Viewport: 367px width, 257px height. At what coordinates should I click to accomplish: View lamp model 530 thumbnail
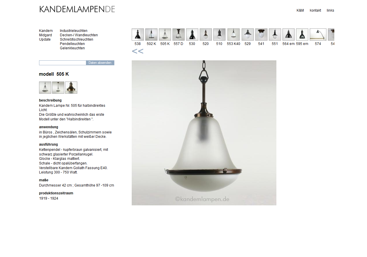coord(192,35)
